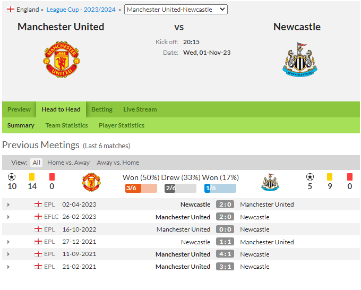This screenshot has width=361, height=290.
Task: Click the orange 3/6 won bar
Action: tap(141, 188)
